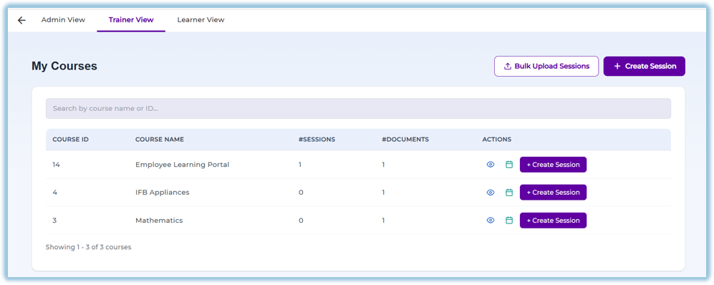Switch to the Admin View tab
This screenshot has height=285, width=714.
63,20
